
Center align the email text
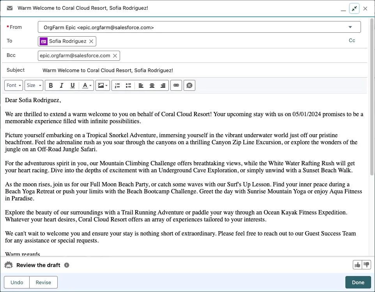tap(152, 85)
